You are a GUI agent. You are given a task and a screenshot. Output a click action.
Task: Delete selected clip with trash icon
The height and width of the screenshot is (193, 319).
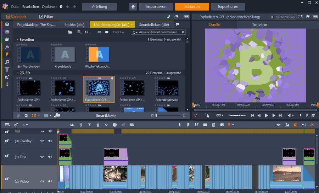(214, 125)
